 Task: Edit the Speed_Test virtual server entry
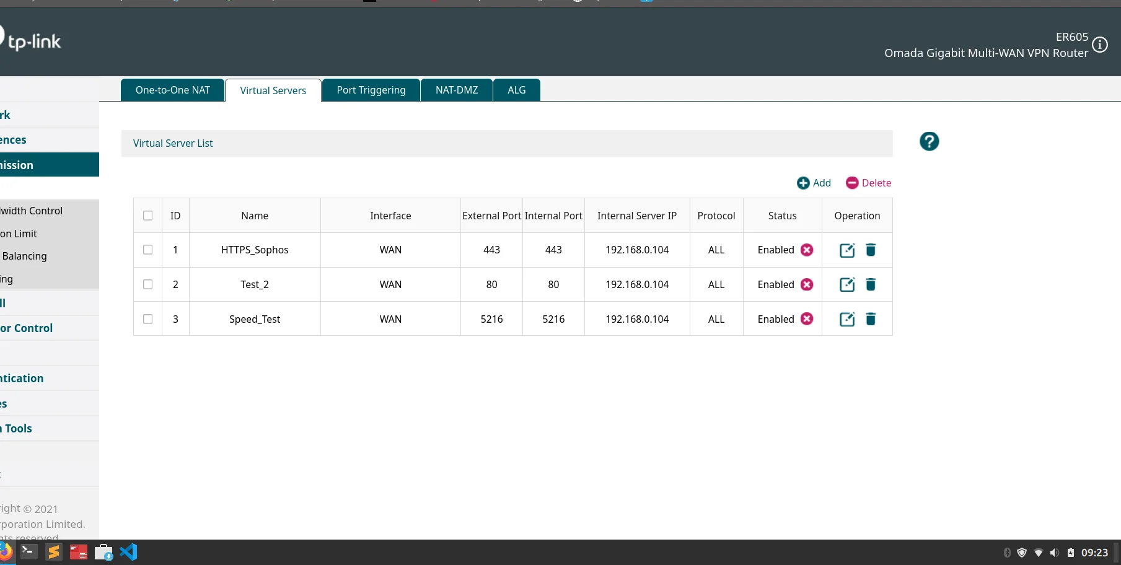(847, 319)
